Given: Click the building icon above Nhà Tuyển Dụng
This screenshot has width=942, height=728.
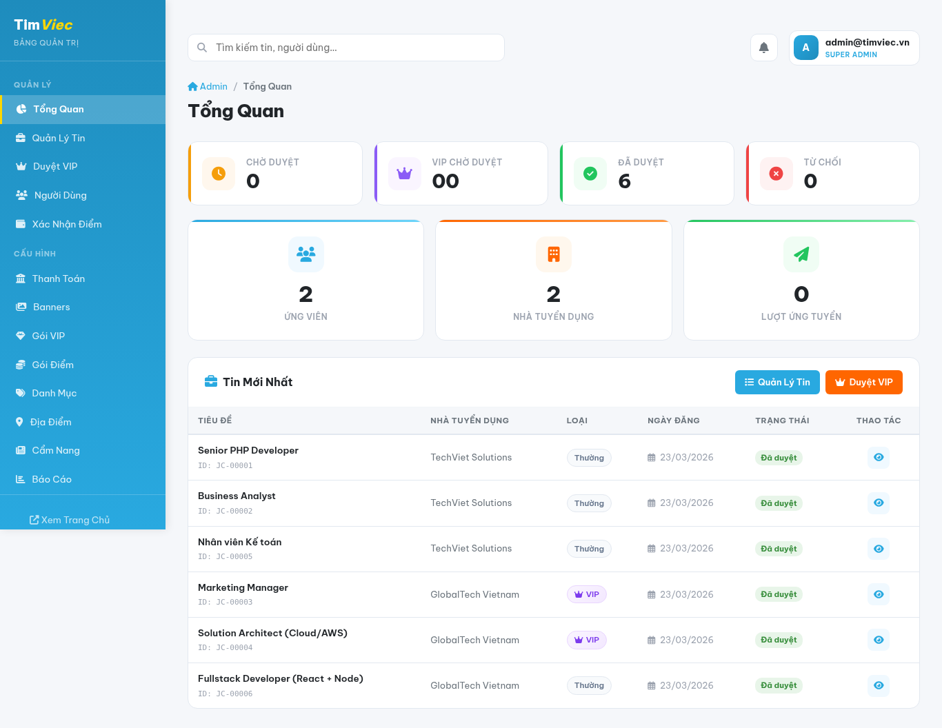Looking at the screenshot, I should [553, 254].
